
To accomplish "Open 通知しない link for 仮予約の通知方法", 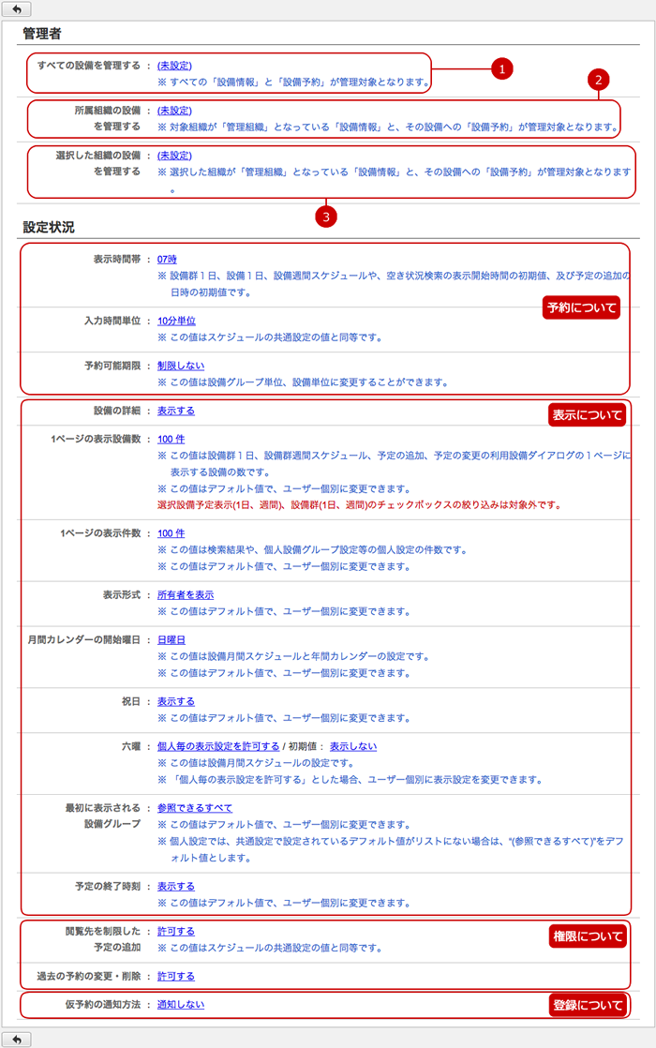I will coord(180,1005).
